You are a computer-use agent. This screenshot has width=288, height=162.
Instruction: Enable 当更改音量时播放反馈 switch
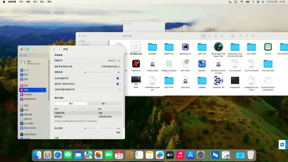[118, 89]
